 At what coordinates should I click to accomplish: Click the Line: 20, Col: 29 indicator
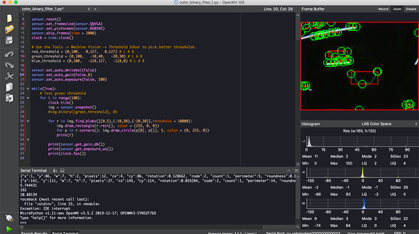(278, 9)
